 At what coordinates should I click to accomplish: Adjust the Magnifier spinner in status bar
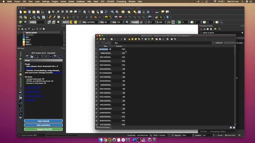[x=193, y=135]
